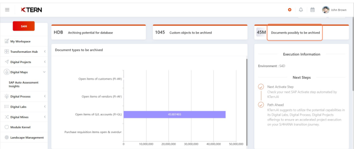Image resolution: width=354 pixels, height=149 pixels.
Task: Click Open items of customers (FI-AR) label
Action: point(100,79)
